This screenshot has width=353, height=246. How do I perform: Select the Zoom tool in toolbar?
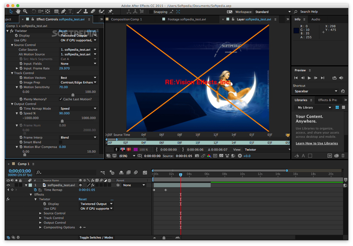(x=25, y=11)
